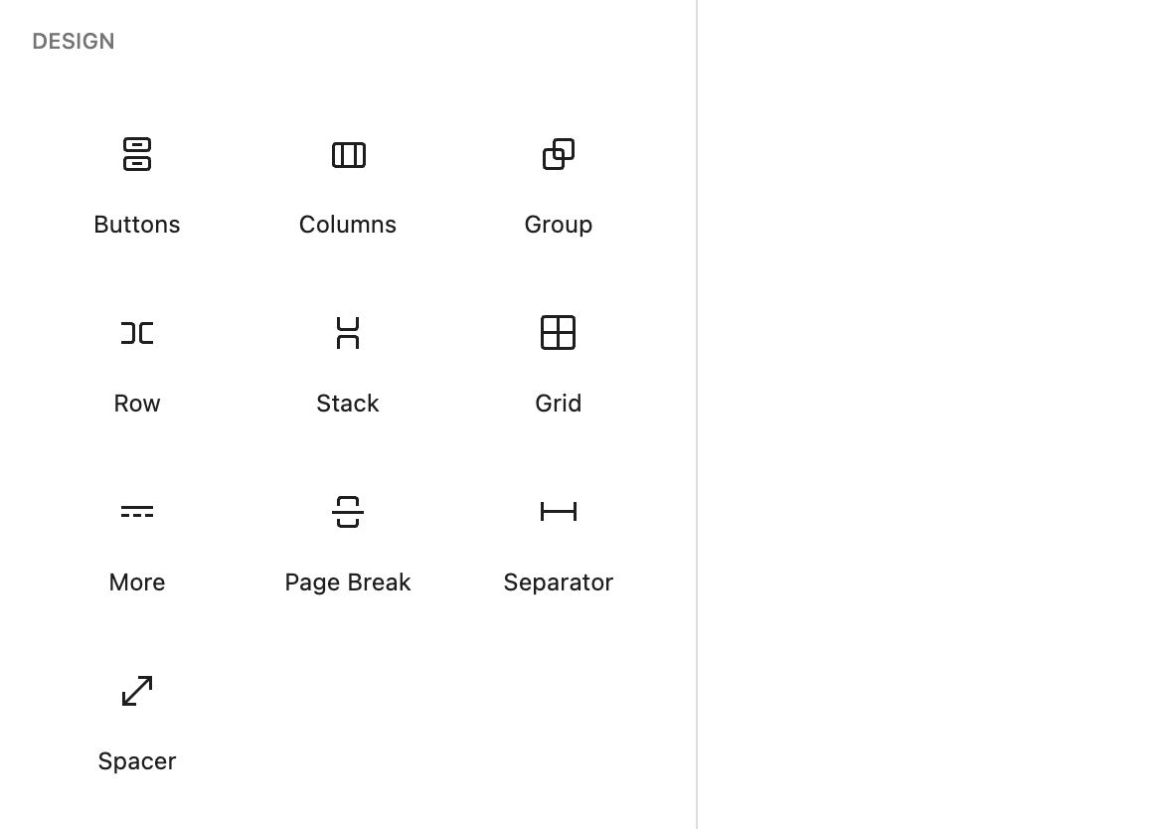Choose the "Group" block label
The width and height of the screenshot is (1161, 829).
pos(559,225)
